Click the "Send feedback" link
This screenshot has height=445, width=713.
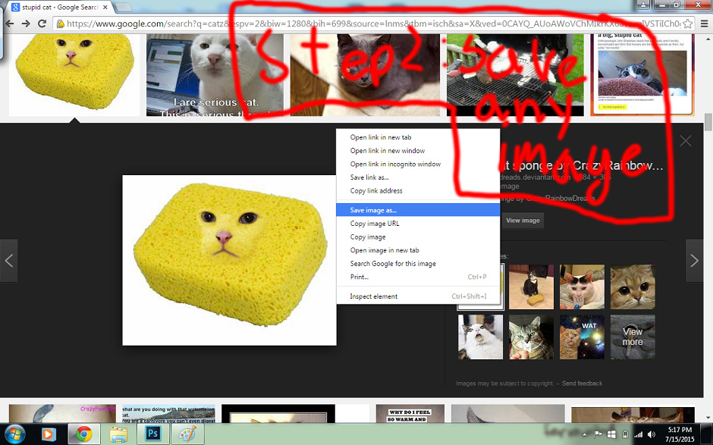point(582,384)
